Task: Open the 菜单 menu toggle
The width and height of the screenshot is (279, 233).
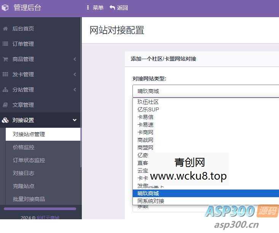Action: click(x=95, y=8)
